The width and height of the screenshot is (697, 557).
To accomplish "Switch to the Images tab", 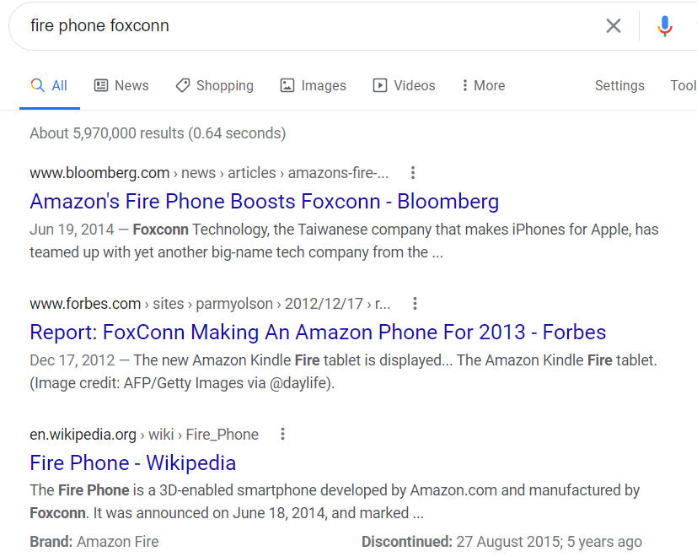I will (313, 85).
